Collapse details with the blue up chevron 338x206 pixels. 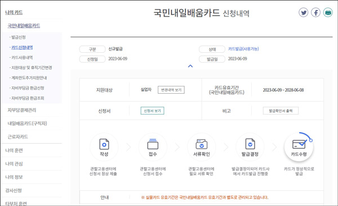(190, 66)
